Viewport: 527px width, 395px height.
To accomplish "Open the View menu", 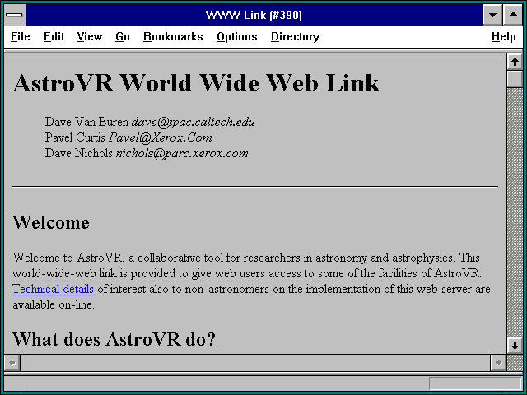I will tap(90, 36).
